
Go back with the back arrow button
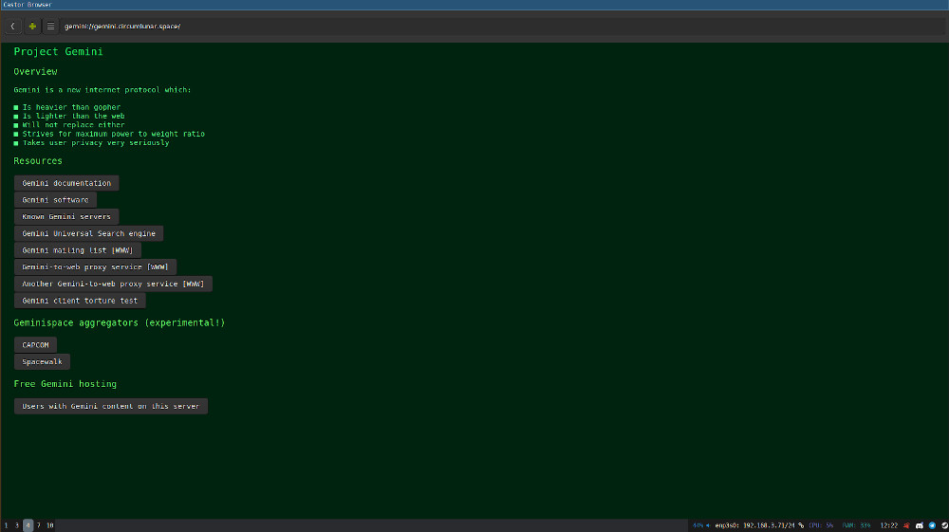click(x=12, y=26)
